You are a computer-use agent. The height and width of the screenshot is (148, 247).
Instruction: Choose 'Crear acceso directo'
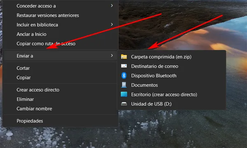pyautogui.click(x=61, y=90)
